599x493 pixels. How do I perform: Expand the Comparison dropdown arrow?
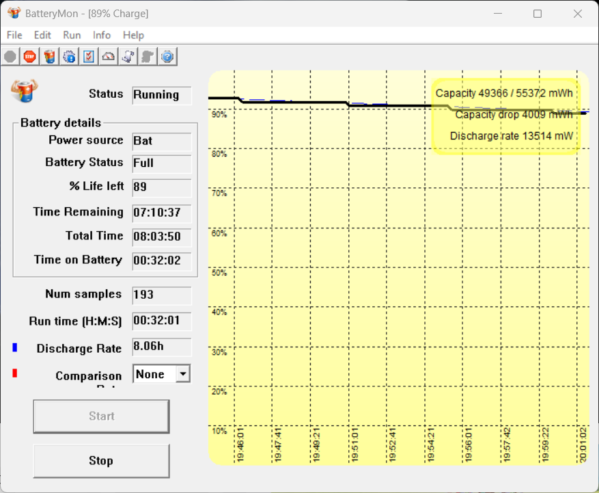point(183,373)
